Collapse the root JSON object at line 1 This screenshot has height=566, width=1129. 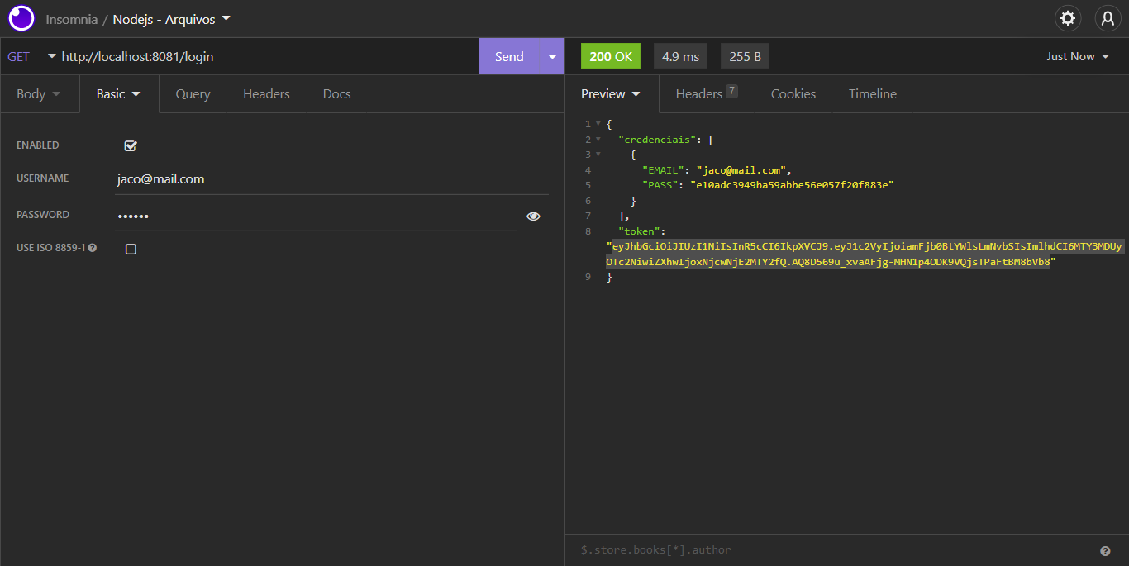[x=598, y=124]
